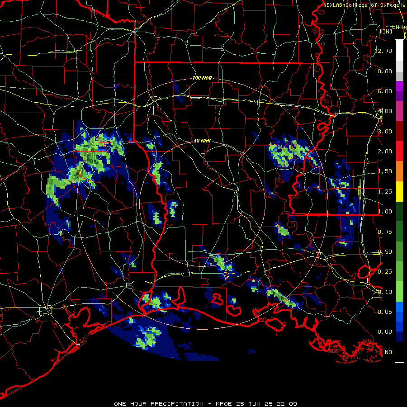407x407 pixels.
Task: Select the 0.05 legend label
Action: click(385, 312)
